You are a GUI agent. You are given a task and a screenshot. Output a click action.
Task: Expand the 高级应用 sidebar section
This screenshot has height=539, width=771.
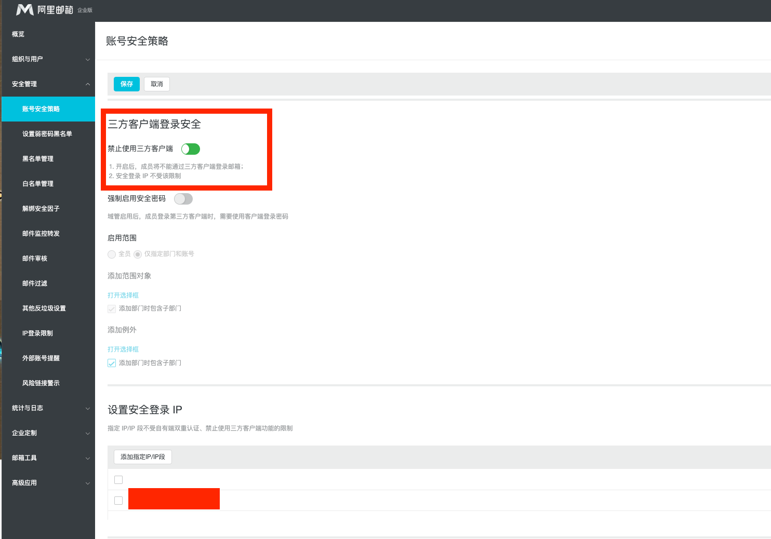pos(48,482)
